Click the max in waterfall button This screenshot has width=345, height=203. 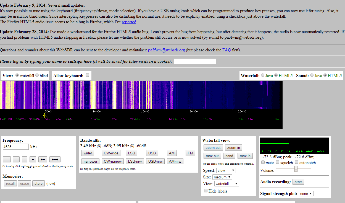(245, 156)
